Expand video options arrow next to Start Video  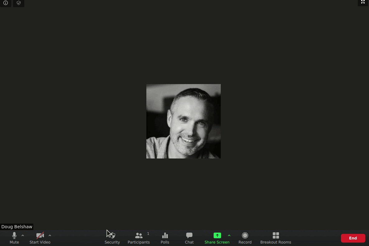(50, 235)
